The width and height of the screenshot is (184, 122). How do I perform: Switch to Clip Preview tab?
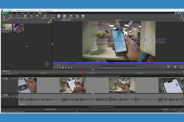[x=57, y=20]
